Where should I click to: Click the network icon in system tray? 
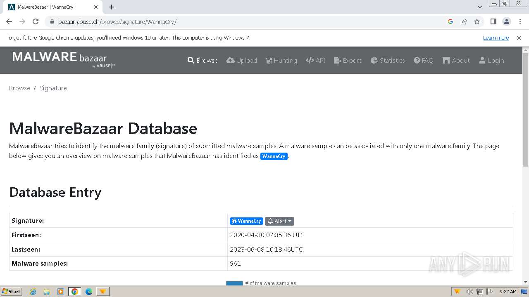(x=479, y=292)
